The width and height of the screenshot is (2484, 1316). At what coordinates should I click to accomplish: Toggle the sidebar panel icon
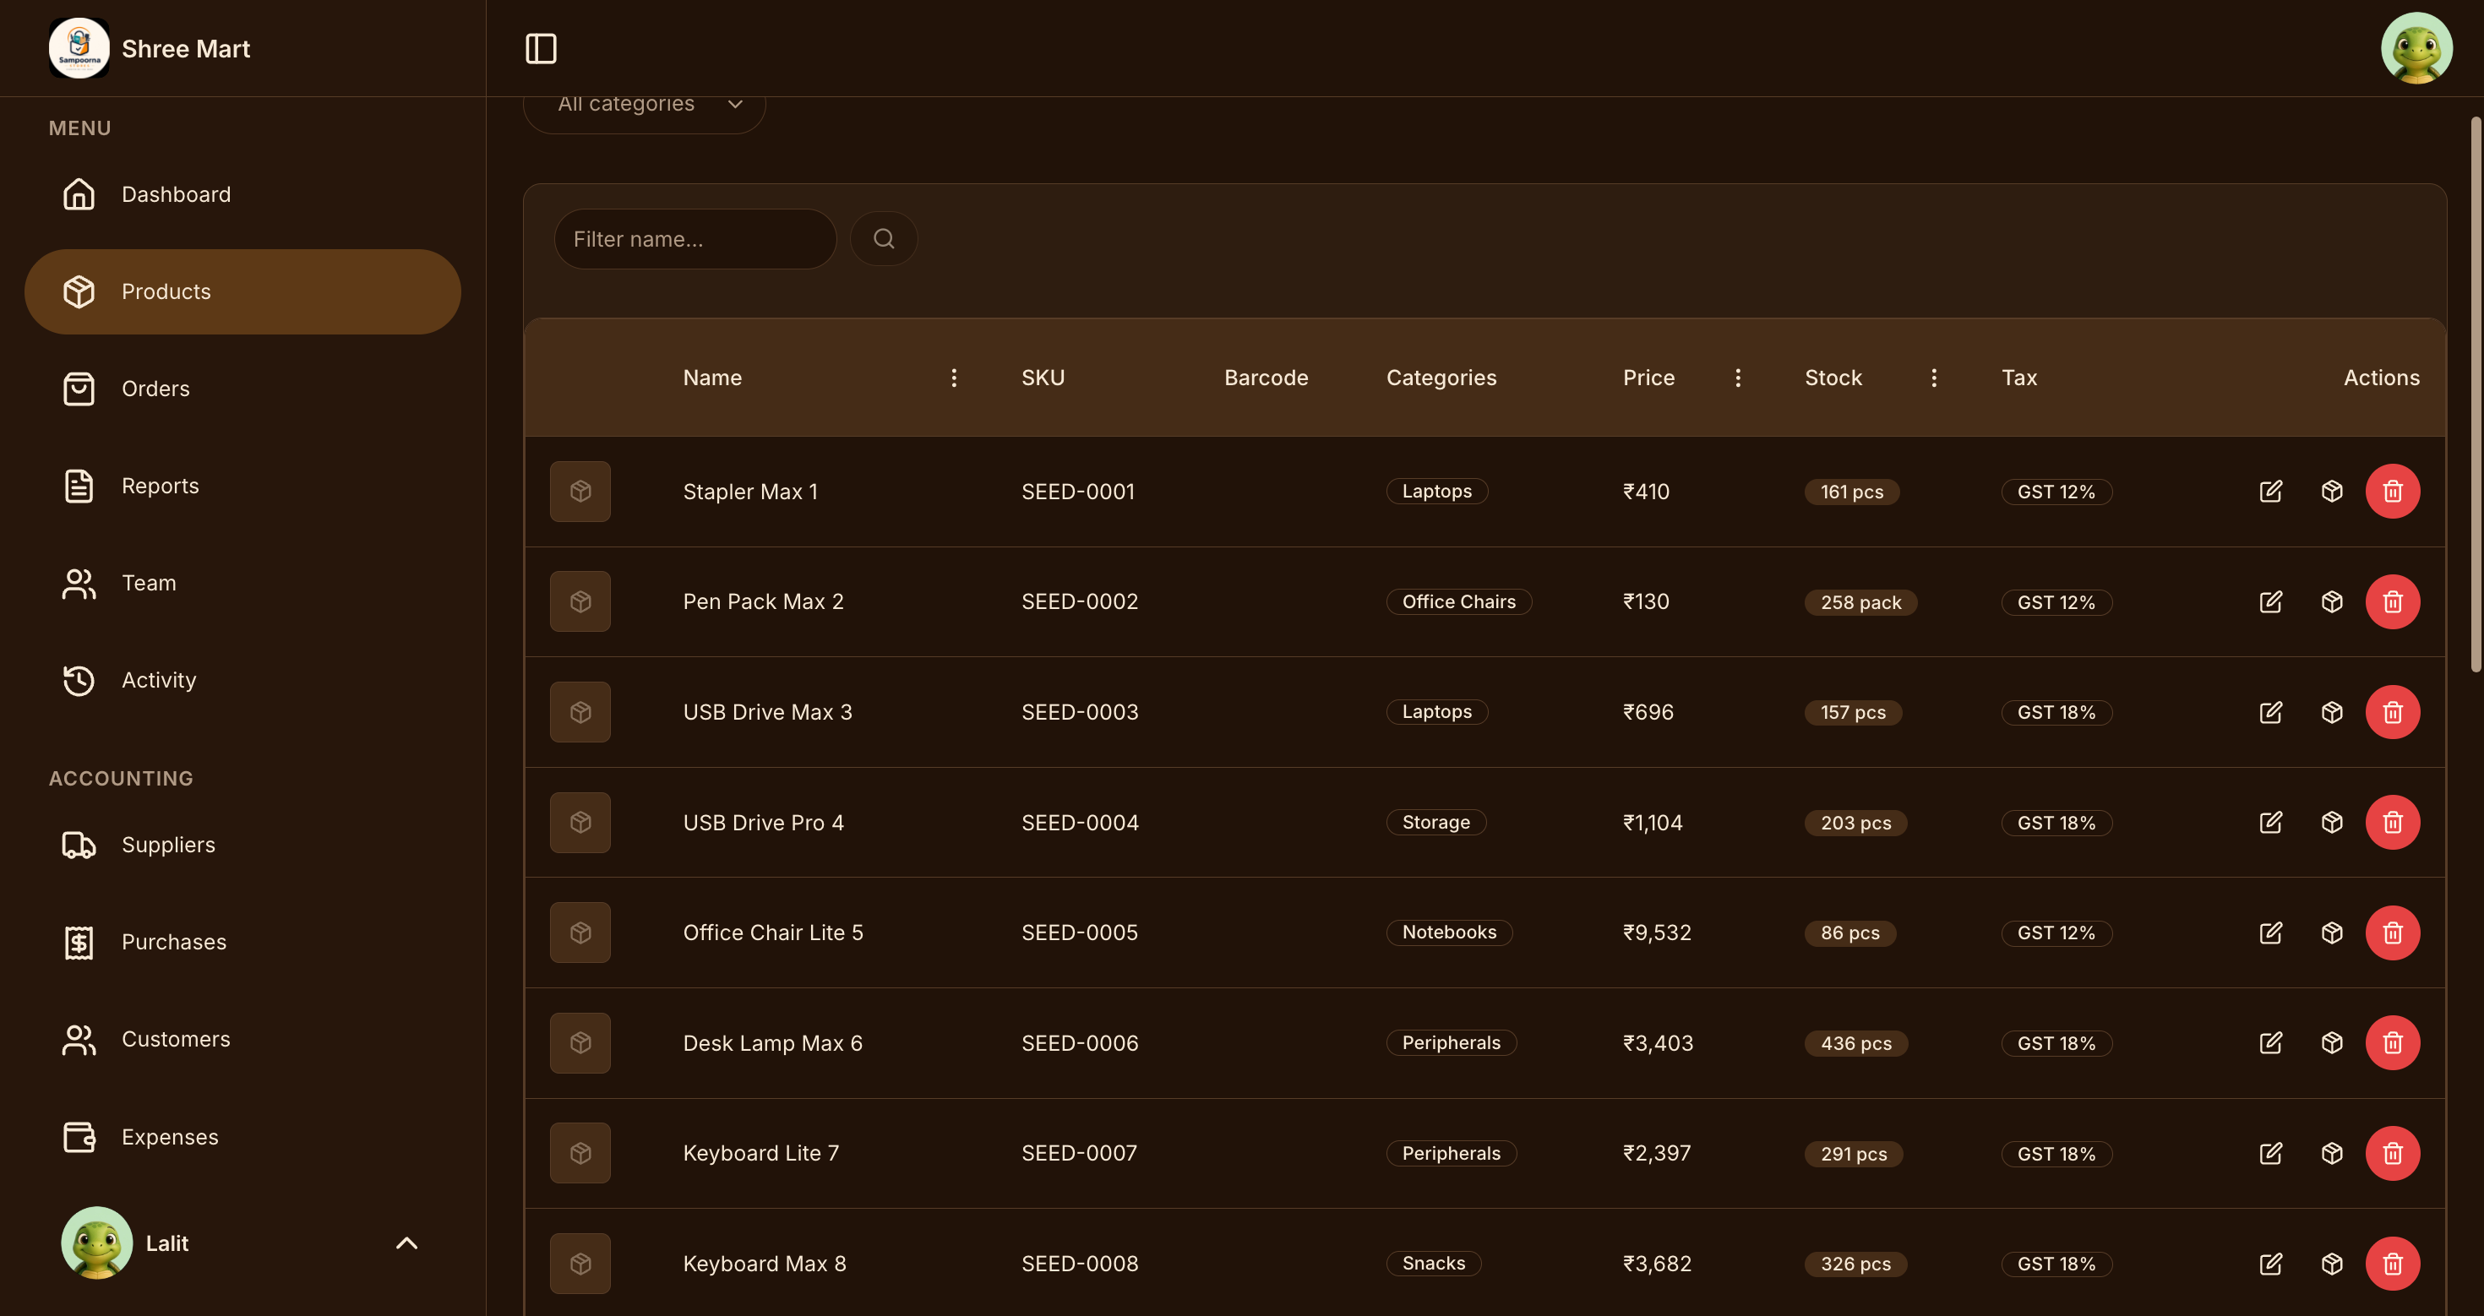(541, 48)
